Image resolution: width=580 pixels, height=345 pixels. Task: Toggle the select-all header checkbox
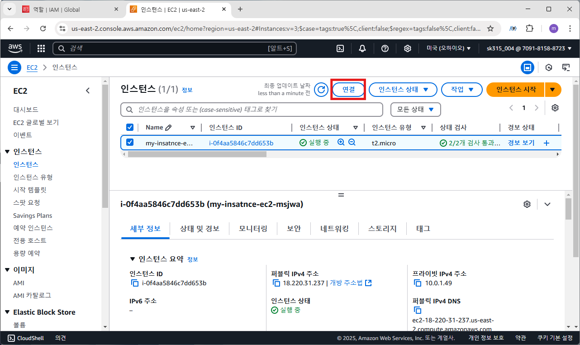(130, 128)
